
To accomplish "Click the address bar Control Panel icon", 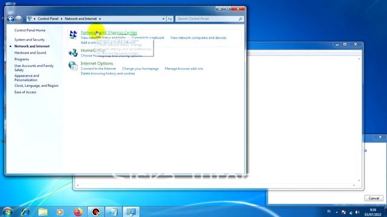I will tap(30, 19).
